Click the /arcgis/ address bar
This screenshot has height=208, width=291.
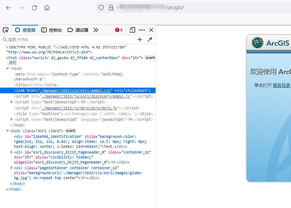click(193, 7)
